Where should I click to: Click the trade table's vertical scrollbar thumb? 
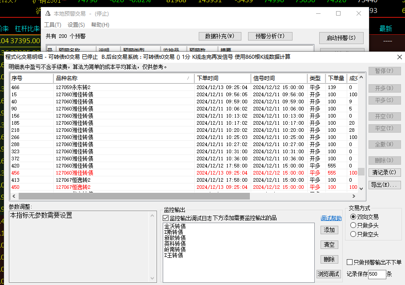click(x=361, y=172)
